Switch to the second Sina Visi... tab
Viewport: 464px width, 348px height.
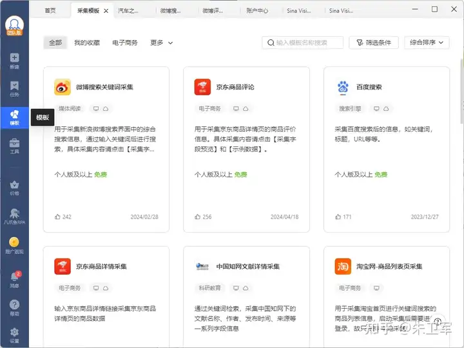pos(341,11)
